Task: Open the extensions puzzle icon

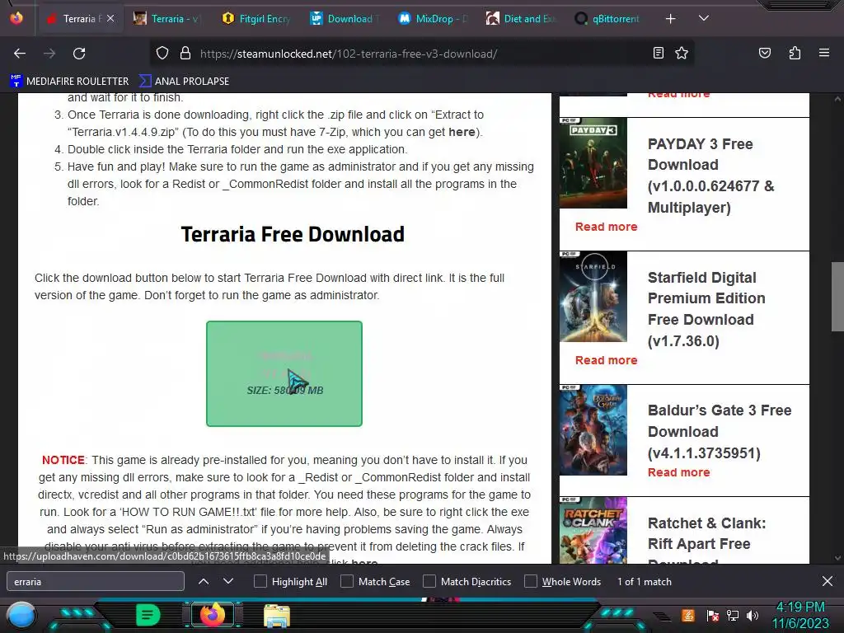Action: [x=795, y=53]
